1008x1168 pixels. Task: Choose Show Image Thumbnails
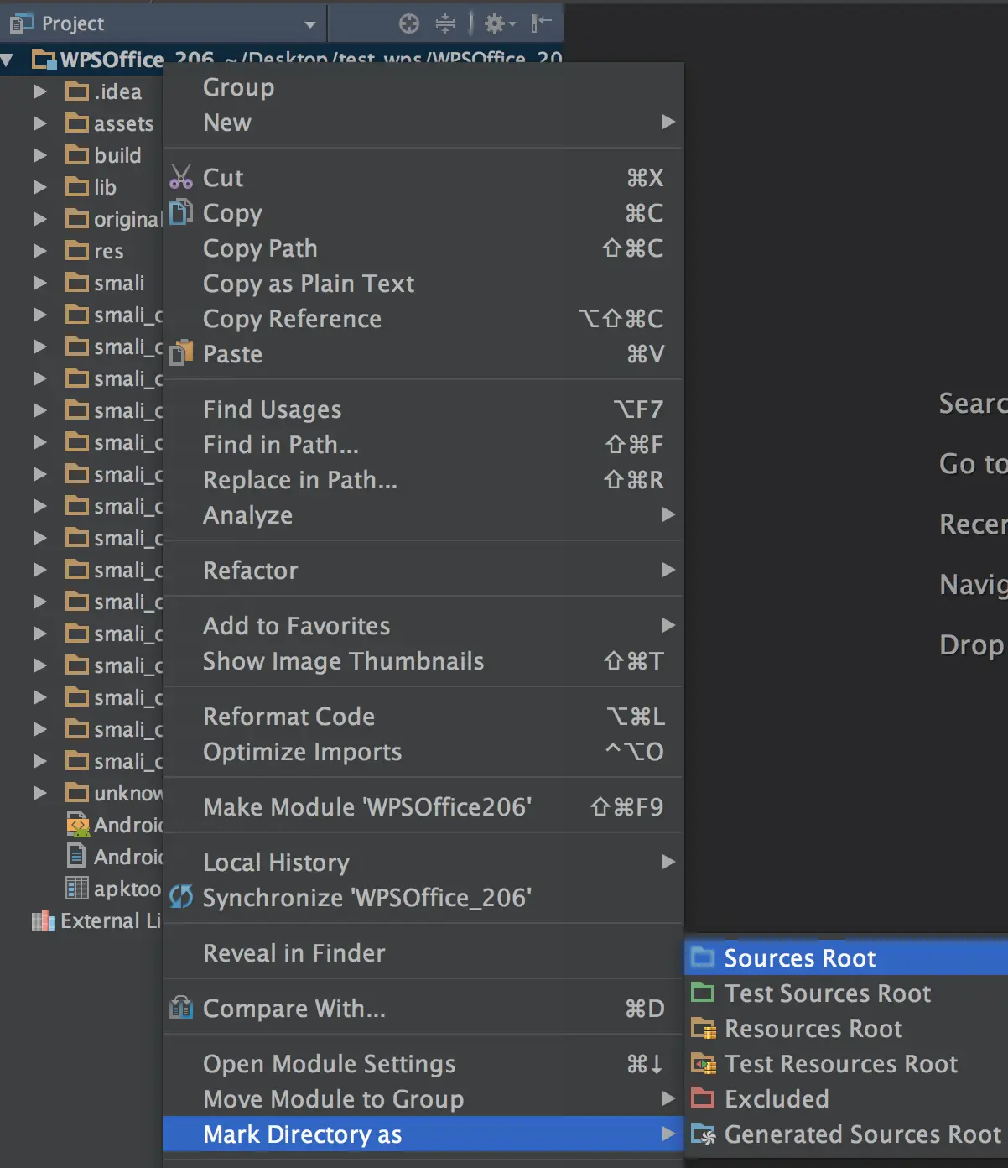click(423, 661)
